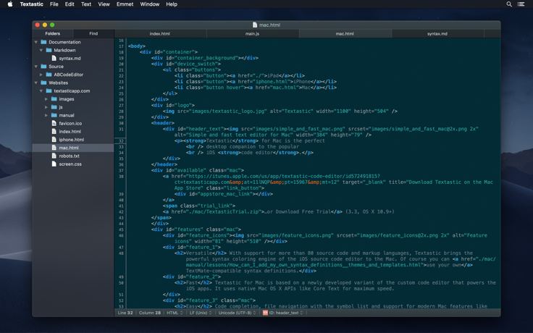Open the Emmet menu
Screen dimensions: 533x333
point(125,4)
